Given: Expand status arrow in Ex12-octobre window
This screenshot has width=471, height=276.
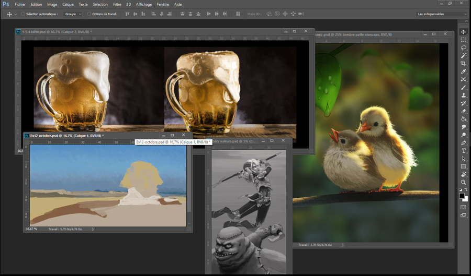Looking at the screenshot, I should (x=93, y=229).
